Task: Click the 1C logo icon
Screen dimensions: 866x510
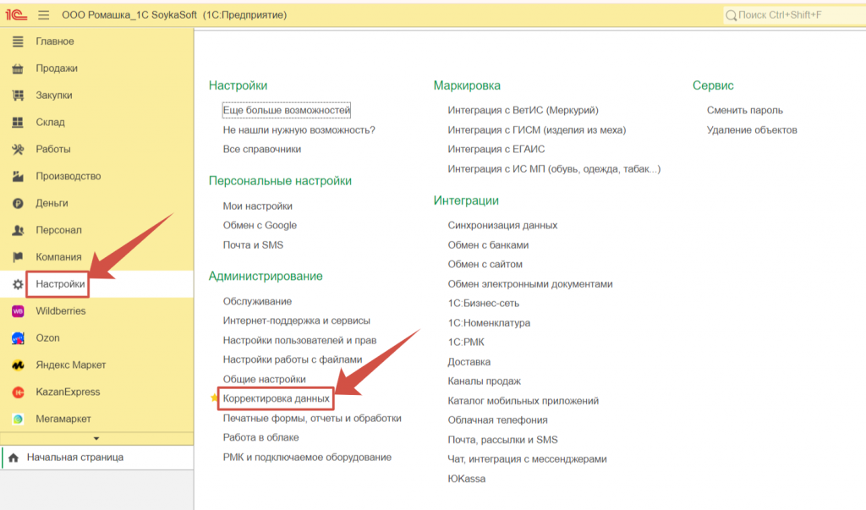Action: (16, 15)
